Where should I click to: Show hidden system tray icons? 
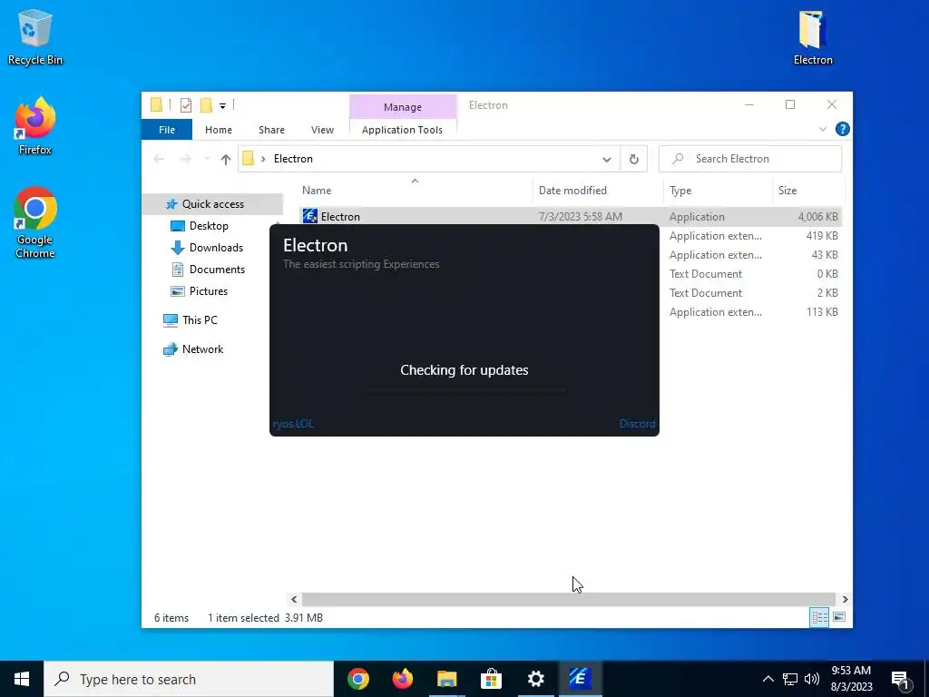point(768,679)
